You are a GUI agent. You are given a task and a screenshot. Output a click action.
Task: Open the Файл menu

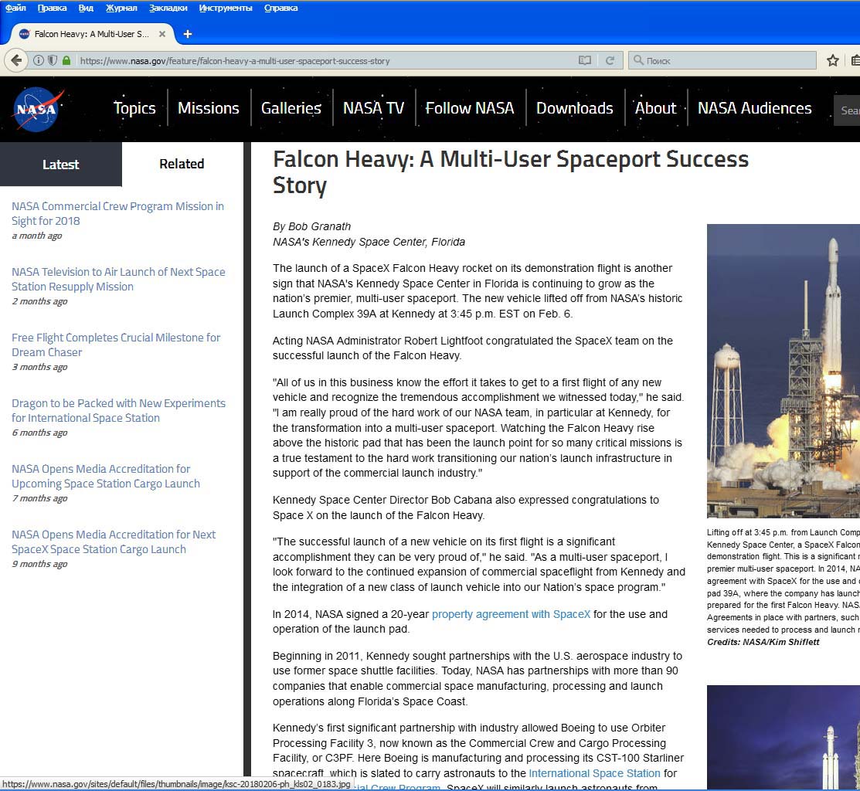pos(16,8)
